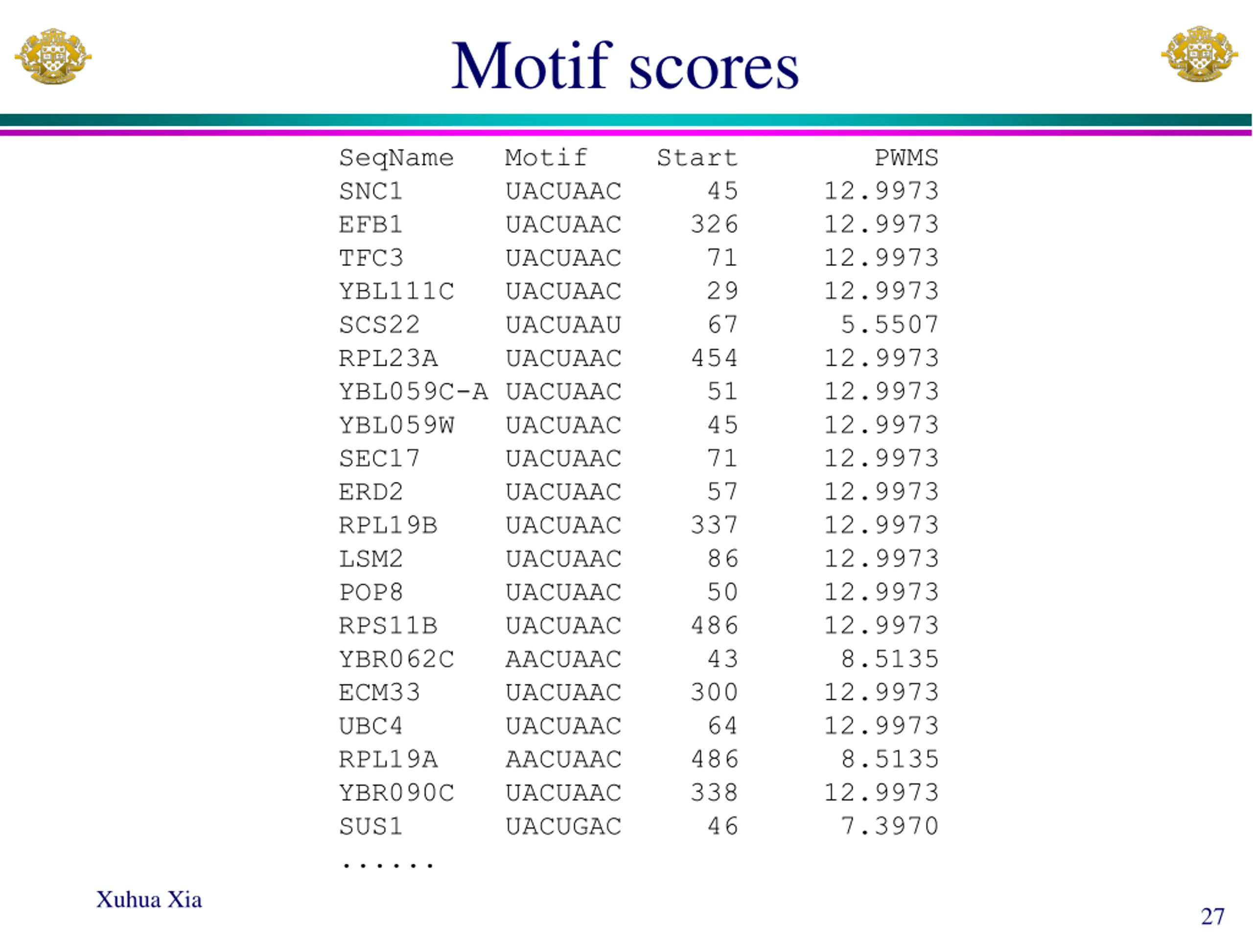Select the SCS22 sequence name
This screenshot has height=940, width=1253.
379,325
